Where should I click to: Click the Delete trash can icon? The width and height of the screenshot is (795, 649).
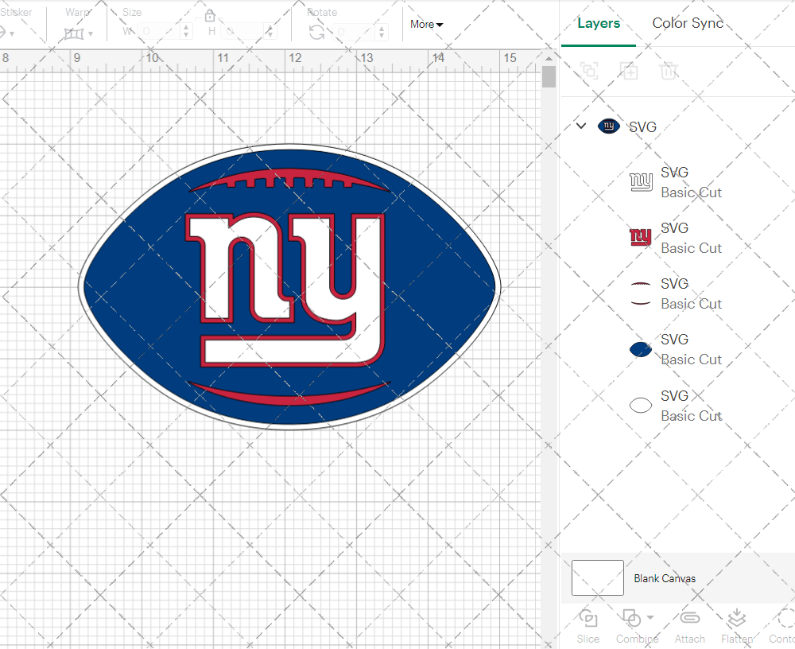[669, 72]
